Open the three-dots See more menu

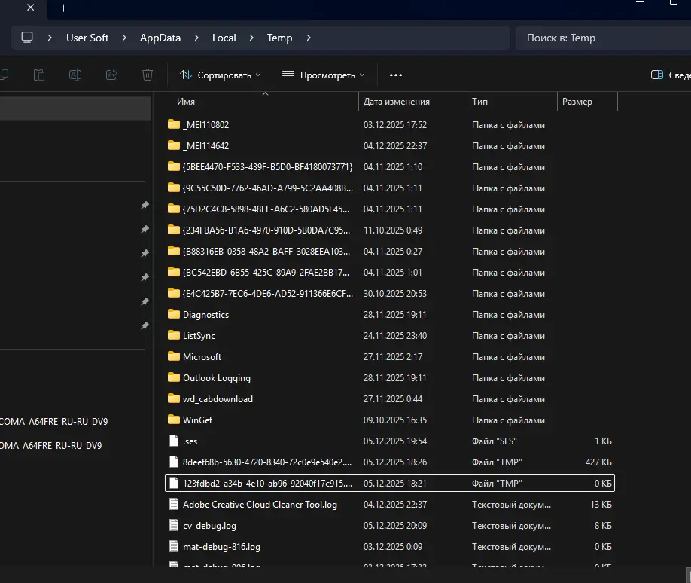pos(396,75)
